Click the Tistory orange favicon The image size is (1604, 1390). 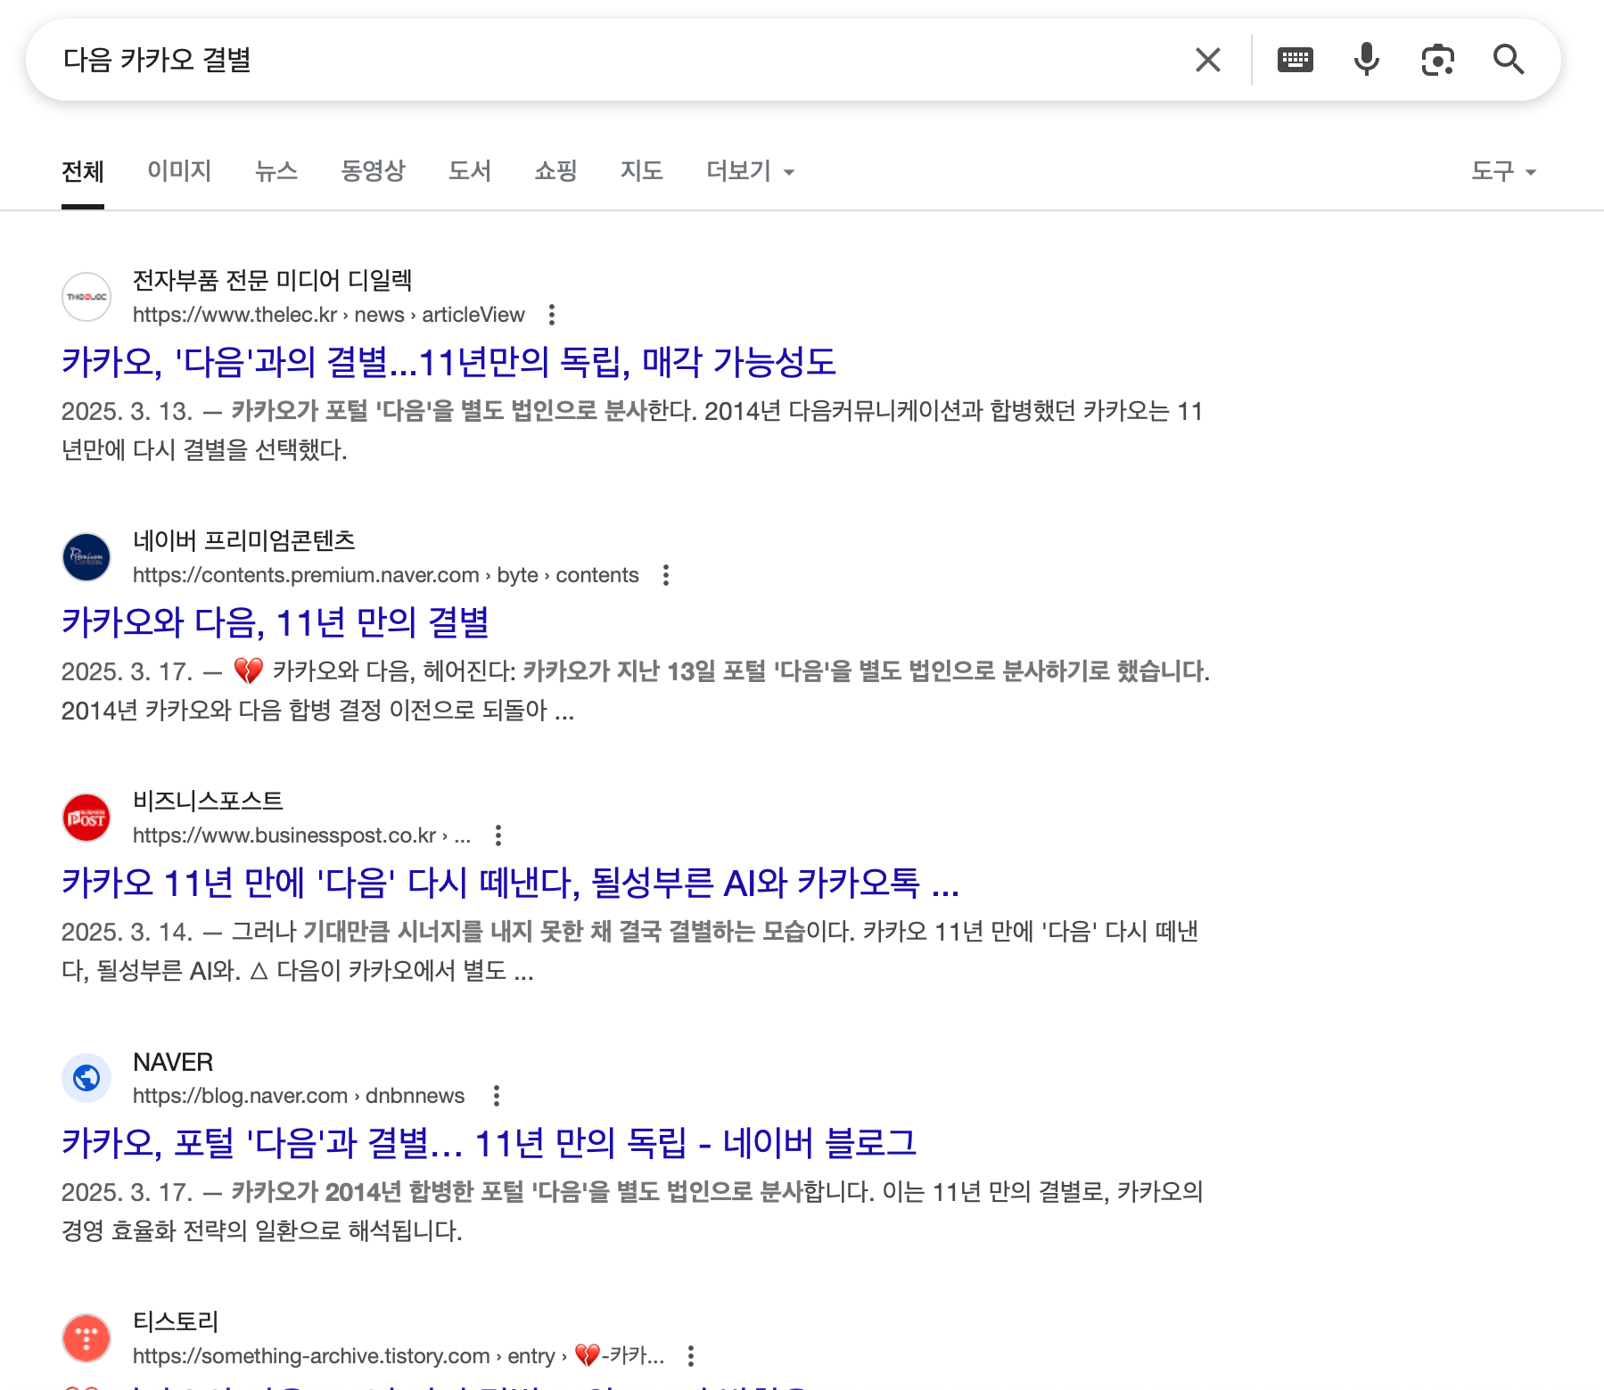pos(86,1338)
